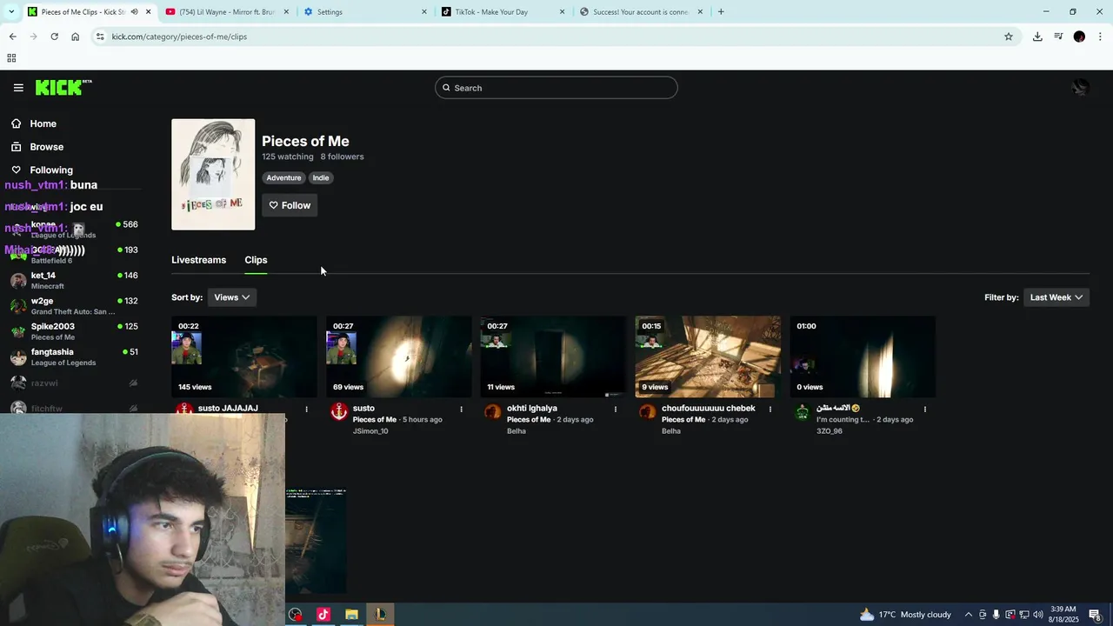
Task: Play the okhti lghalya clip thumbnail
Action: [553, 356]
